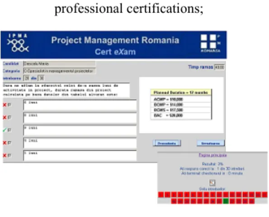Click the Timp ramas time field

tap(219, 67)
